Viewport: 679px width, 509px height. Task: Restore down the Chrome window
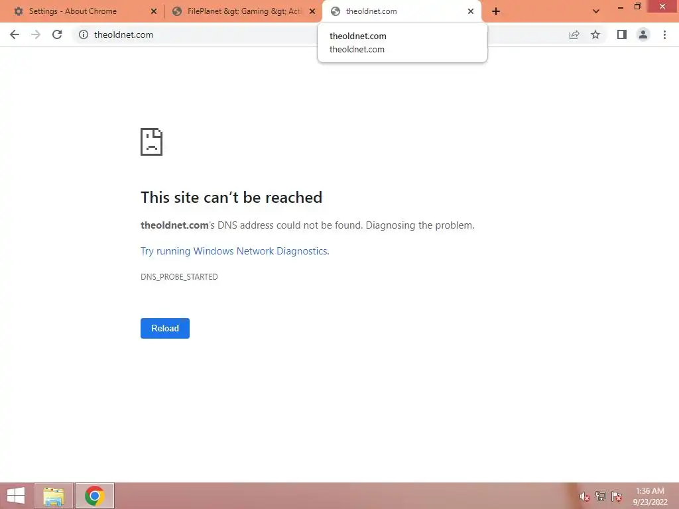pyautogui.click(x=637, y=7)
